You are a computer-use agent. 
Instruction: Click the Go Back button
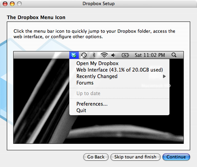click(96, 157)
